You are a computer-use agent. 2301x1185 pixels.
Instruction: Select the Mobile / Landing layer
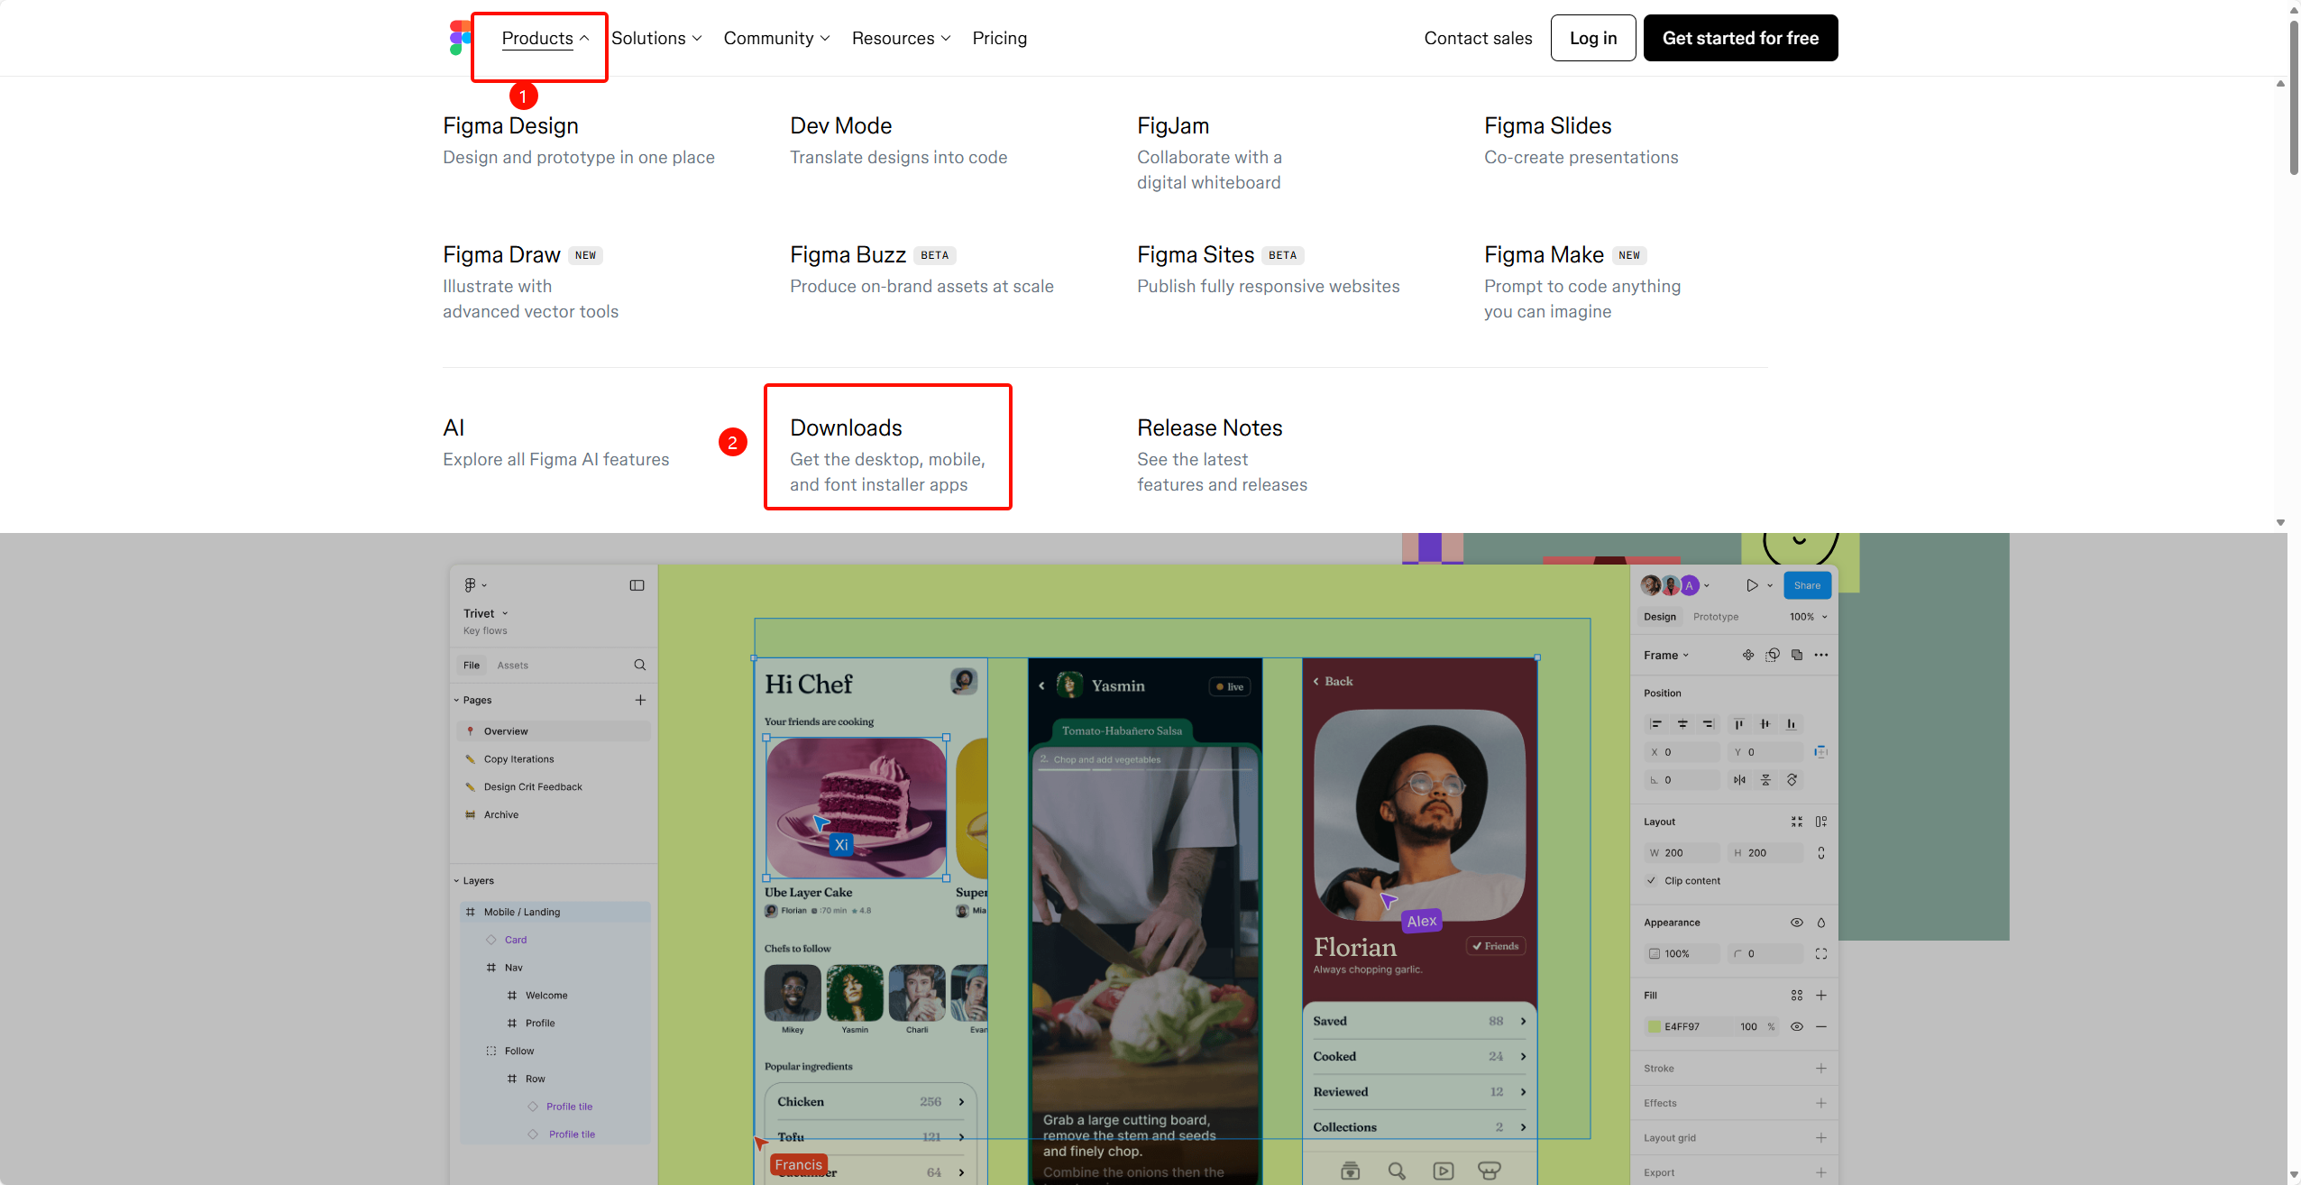pos(555,912)
